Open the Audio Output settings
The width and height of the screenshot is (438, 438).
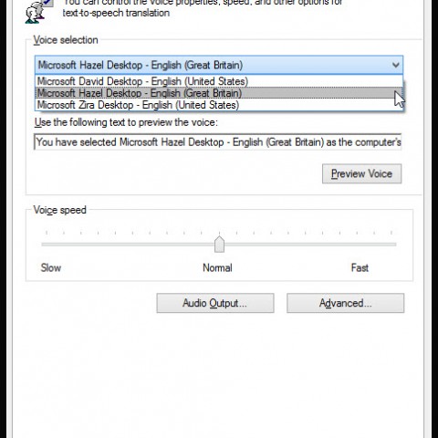(215, 303)
